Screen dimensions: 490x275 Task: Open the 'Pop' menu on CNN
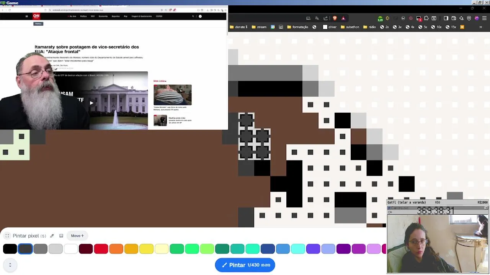point(126,16)
